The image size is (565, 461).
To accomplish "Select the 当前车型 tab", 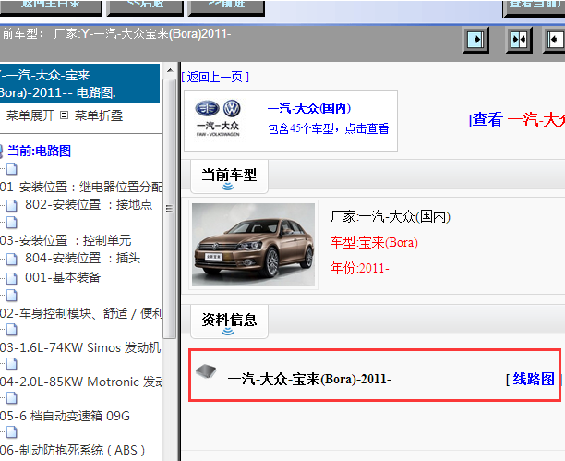I will [229, 176].
